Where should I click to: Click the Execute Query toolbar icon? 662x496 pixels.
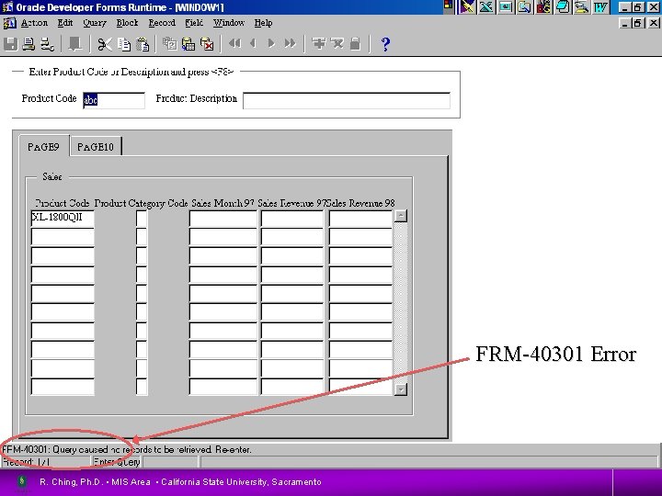(x=188, y=44)
